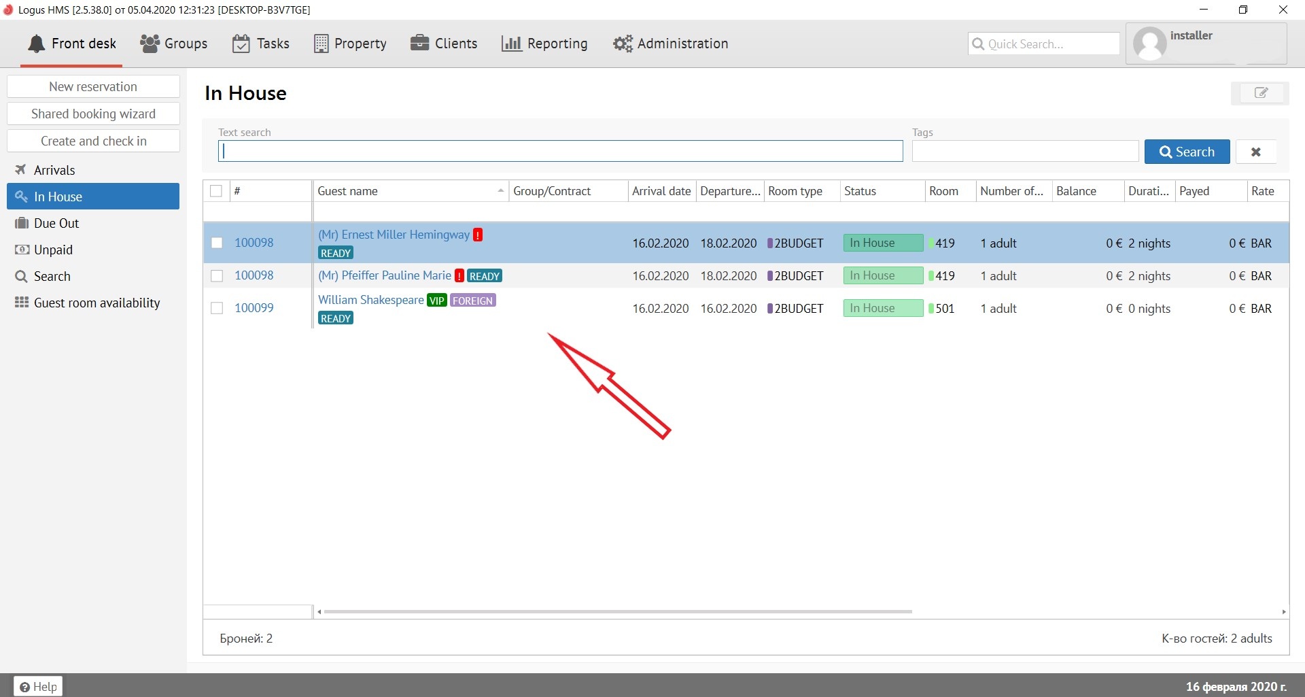This screenshot has width=1305, height=697.
Task: Toggle the select-all checkbox in table header
Action: click(x=216, y=191)
